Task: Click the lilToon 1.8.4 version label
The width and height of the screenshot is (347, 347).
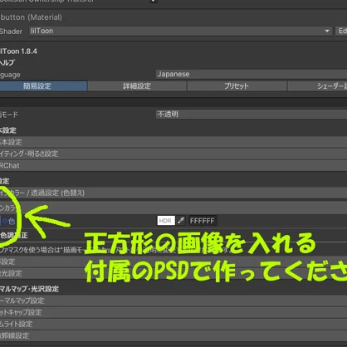Action: click(x=18, y=51)
